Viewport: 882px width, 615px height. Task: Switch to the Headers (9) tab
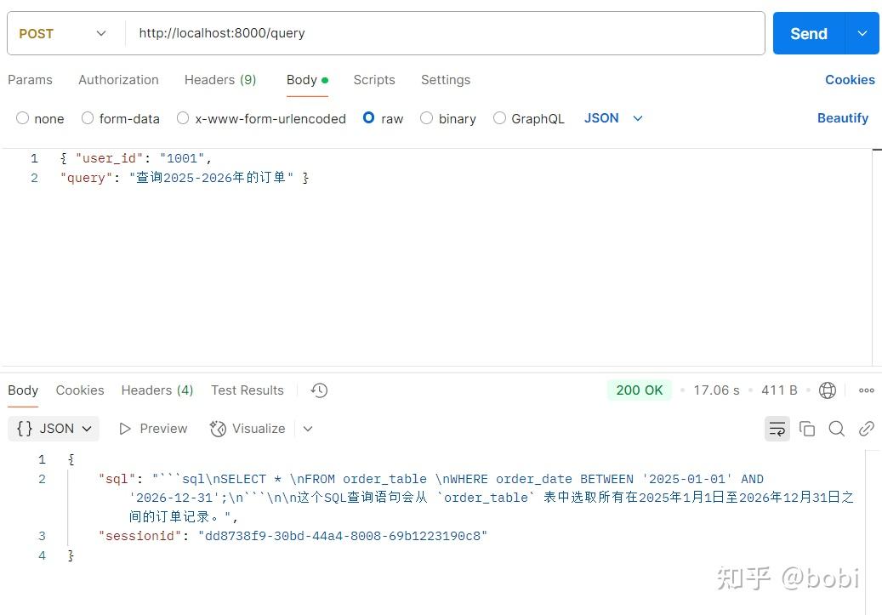tap(219, 79)
